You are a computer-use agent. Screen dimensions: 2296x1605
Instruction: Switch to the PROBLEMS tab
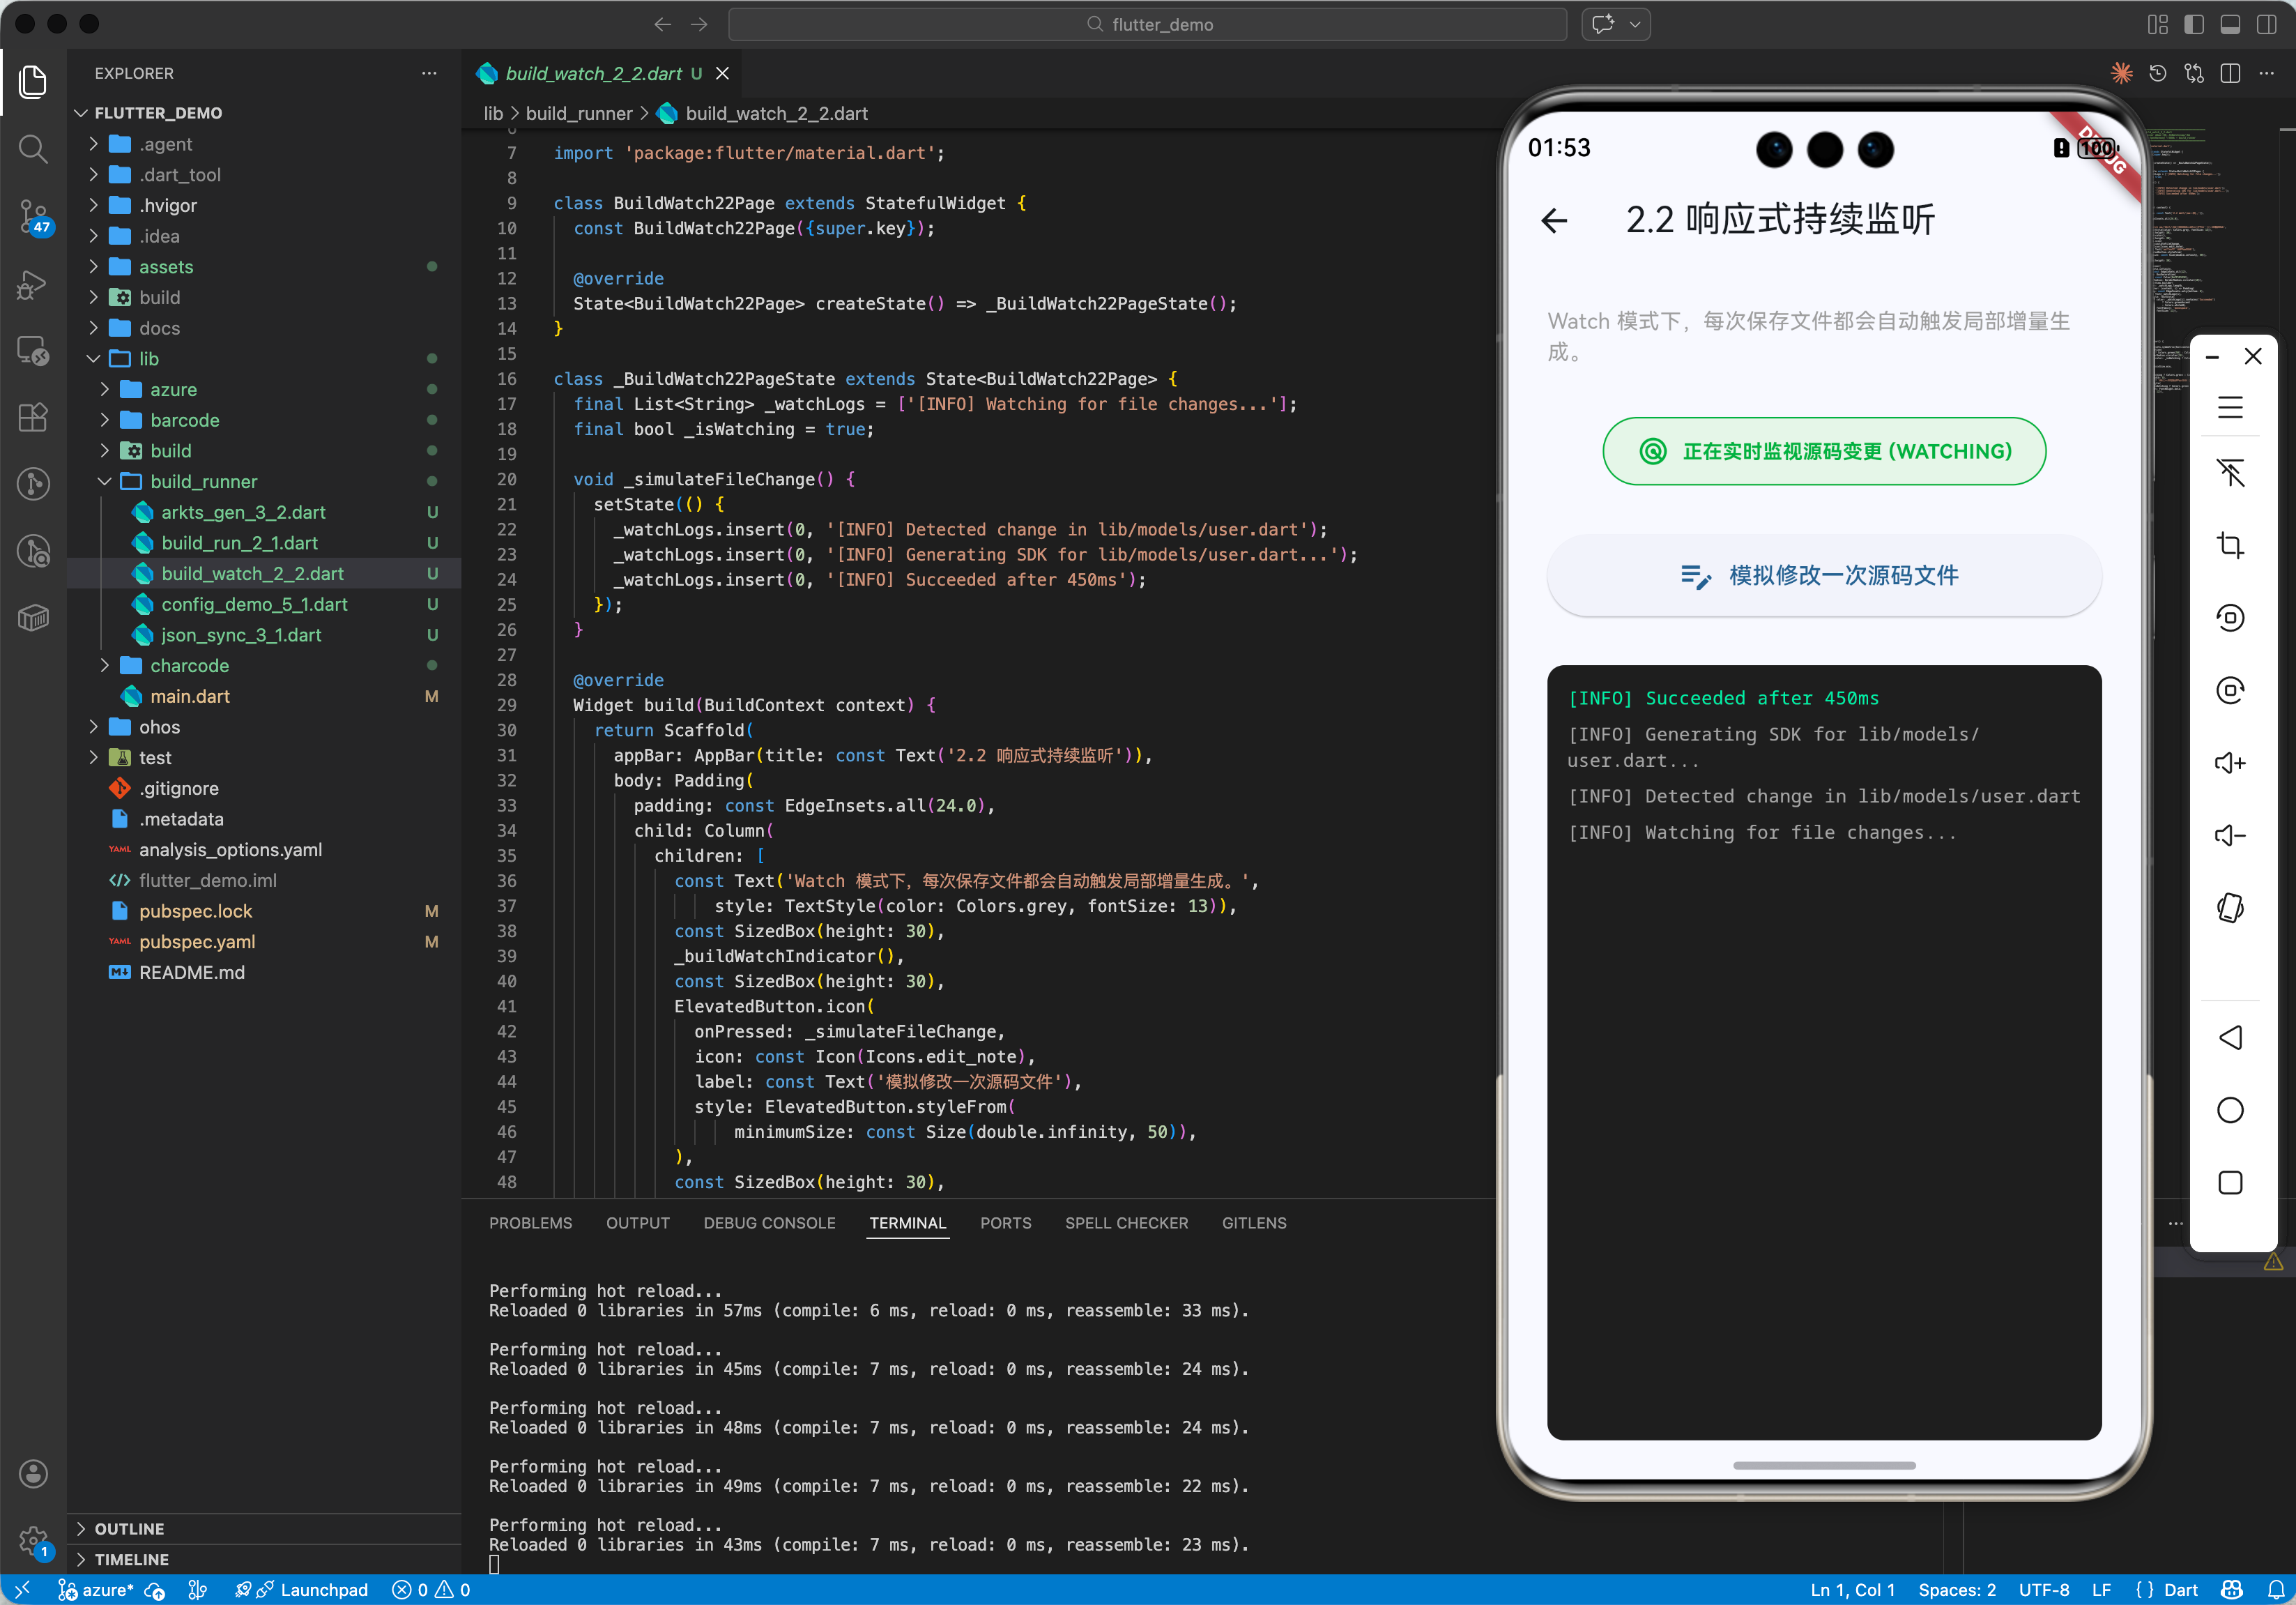[x=530, y=1222]
